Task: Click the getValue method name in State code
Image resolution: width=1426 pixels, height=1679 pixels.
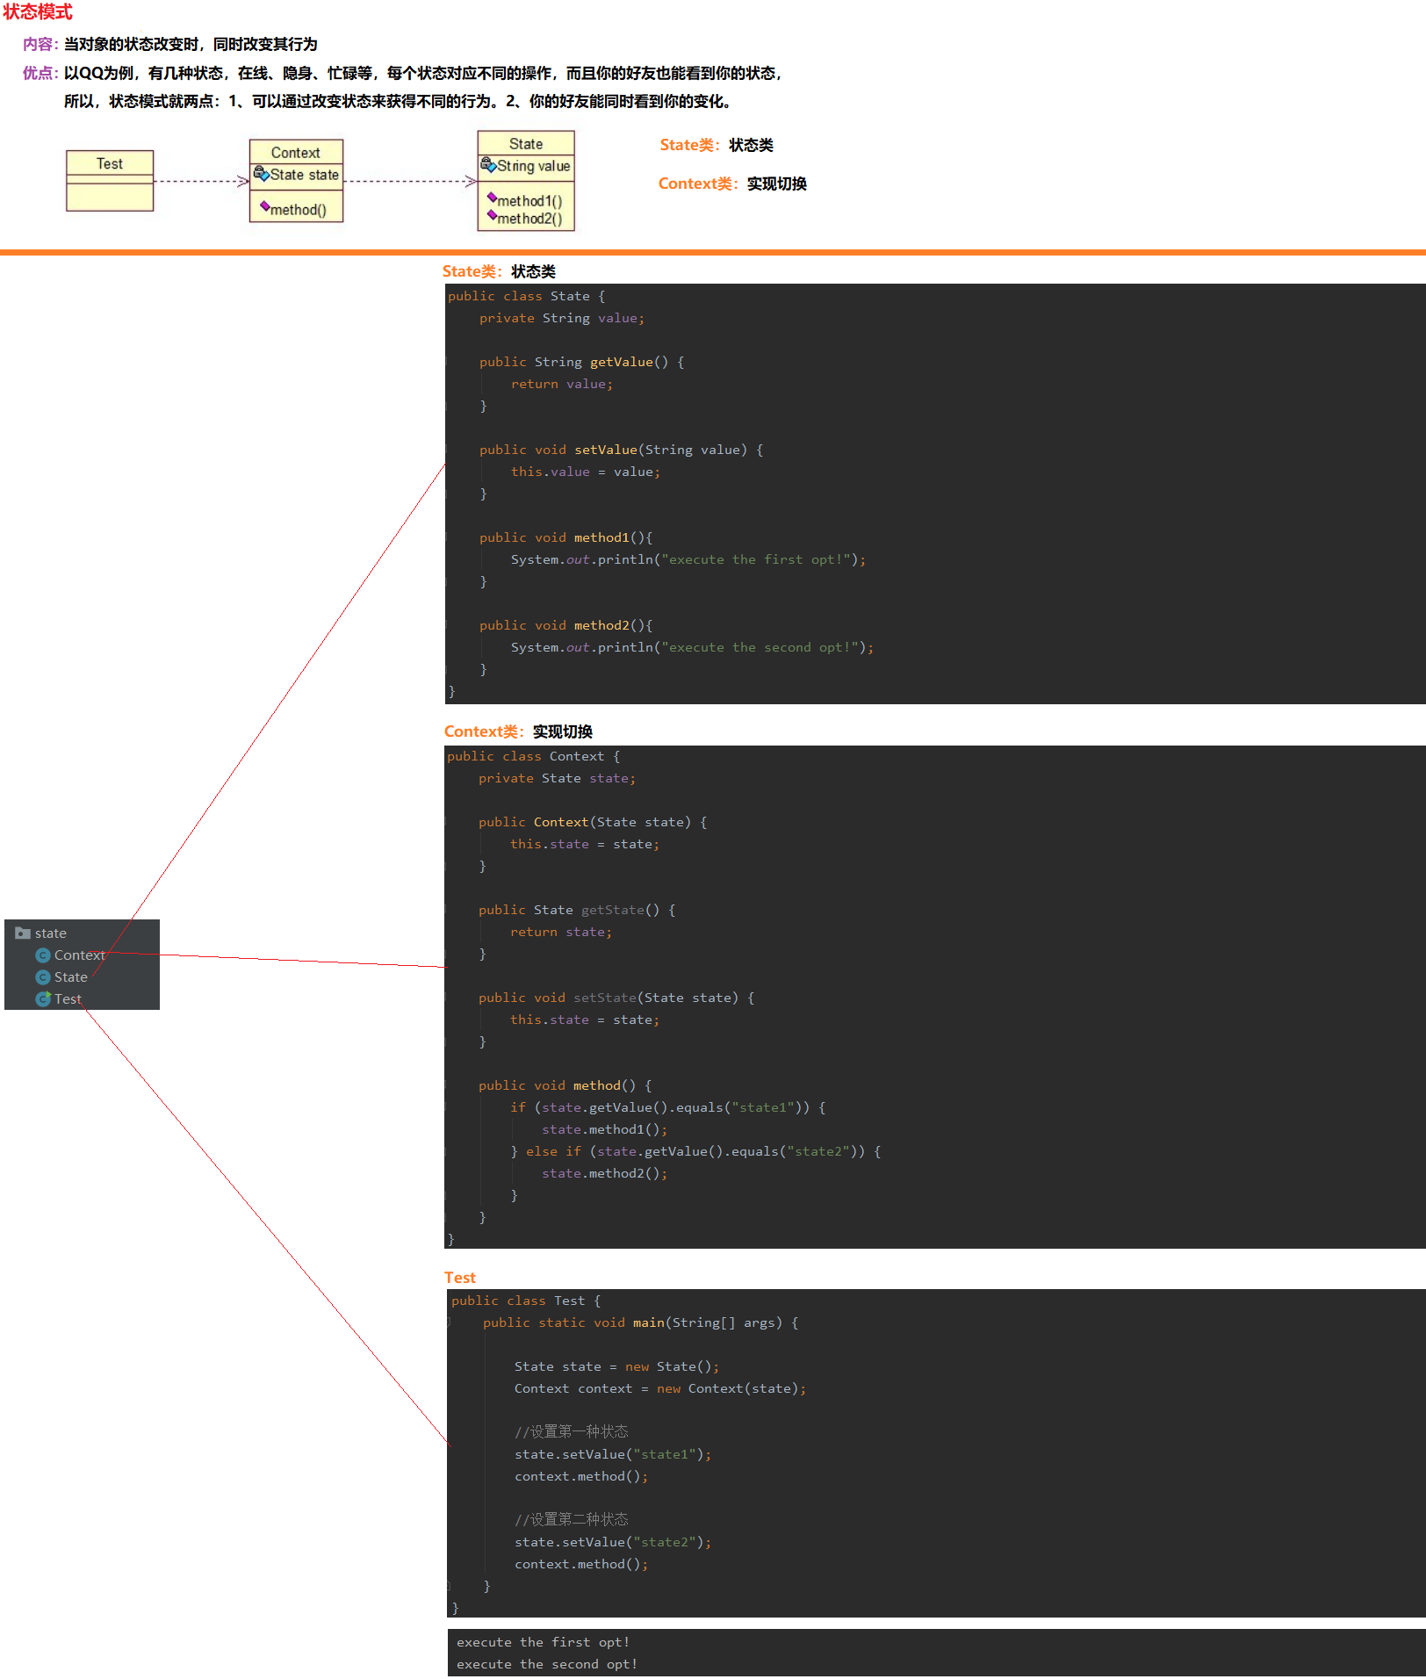Action: pyautogui.click(x=621, y=362)
